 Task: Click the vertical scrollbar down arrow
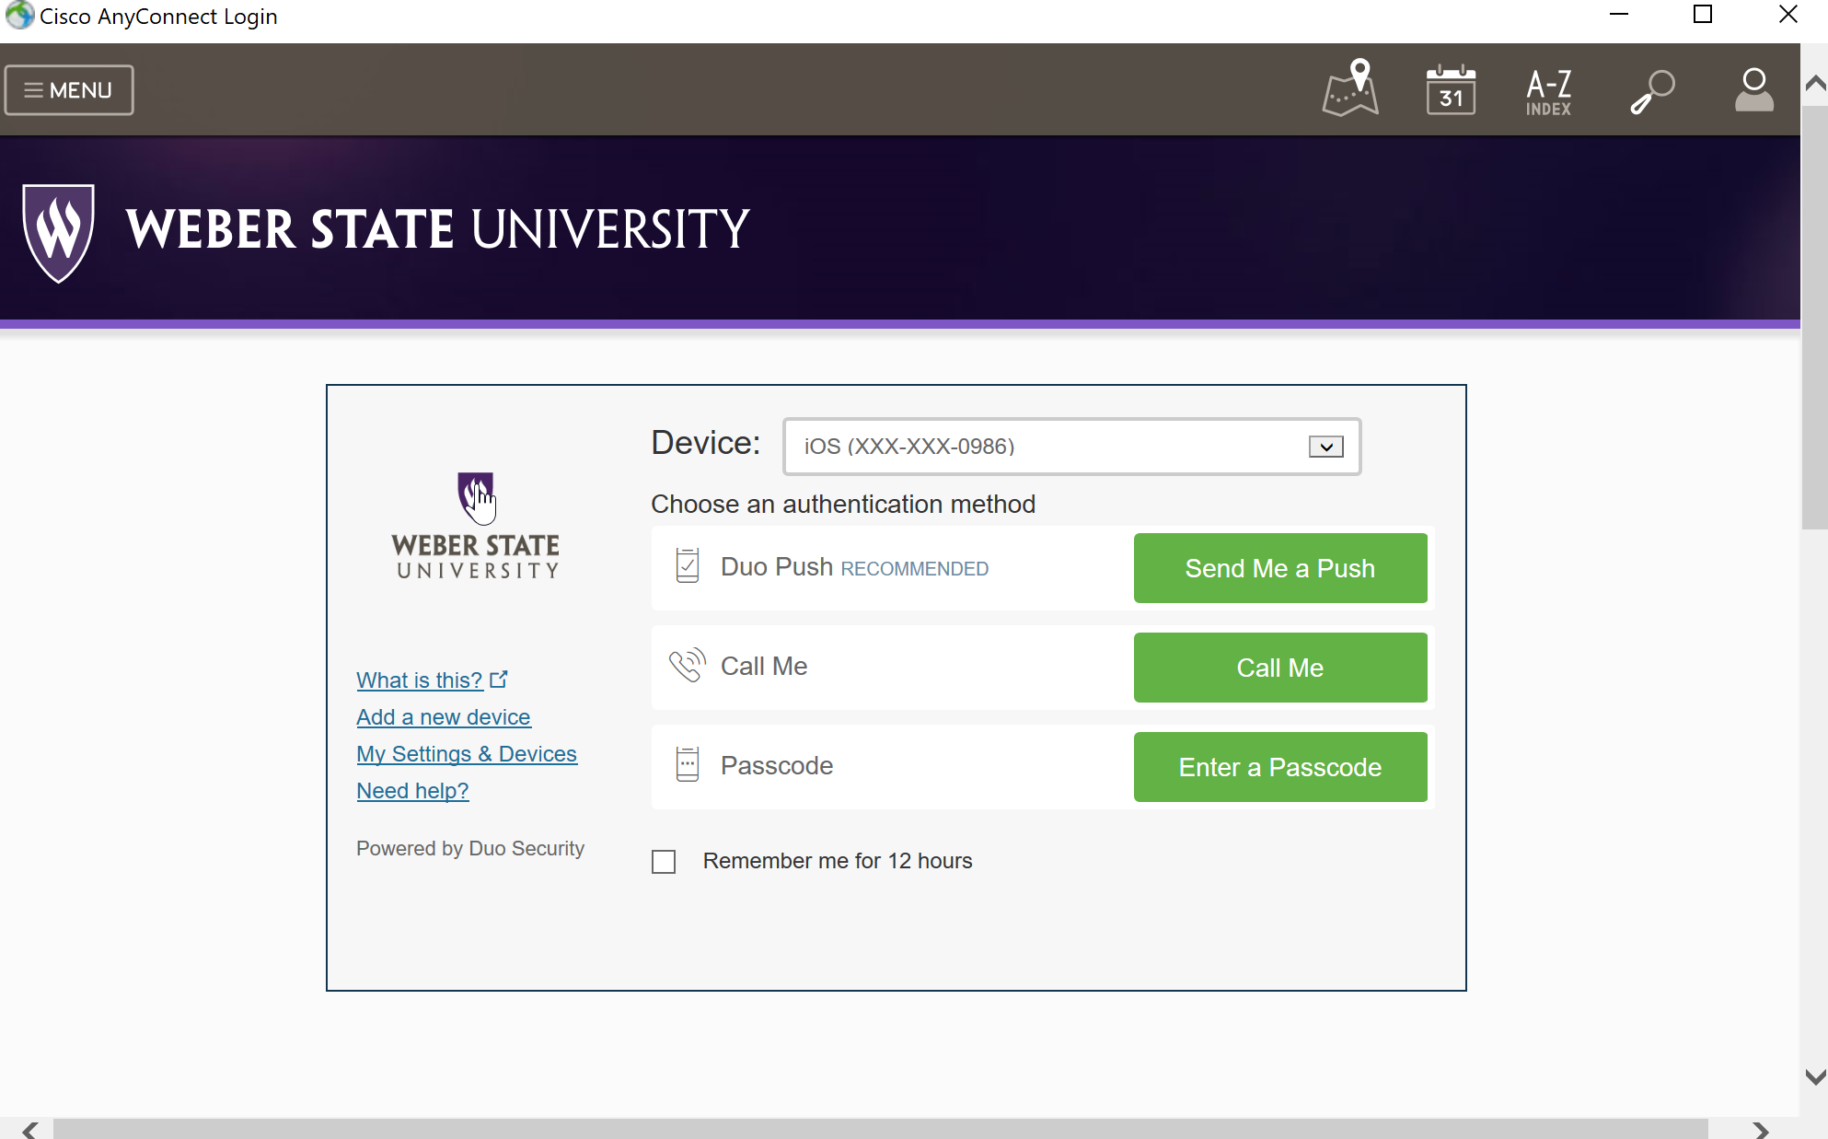[1814, 1076]
